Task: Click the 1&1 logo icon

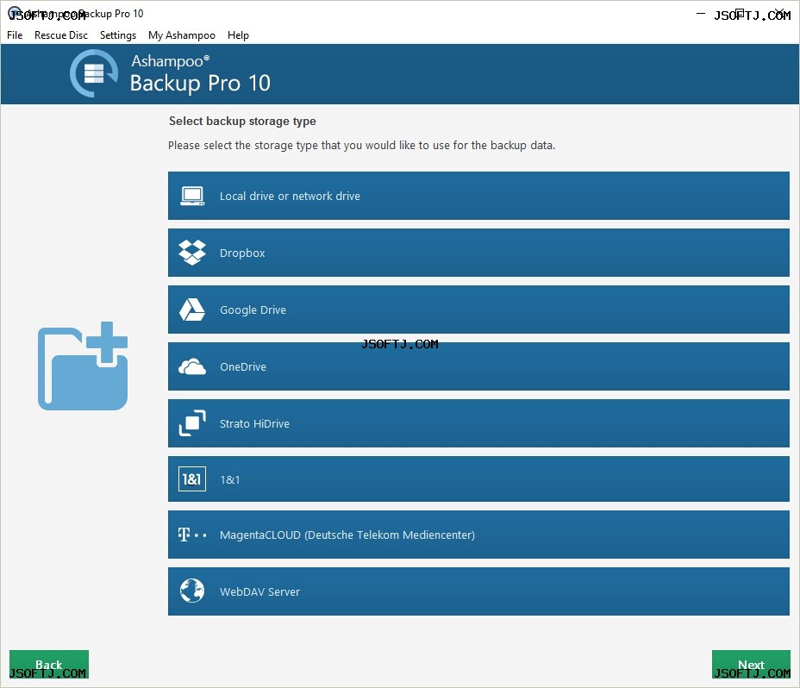Action: [192, 479]
